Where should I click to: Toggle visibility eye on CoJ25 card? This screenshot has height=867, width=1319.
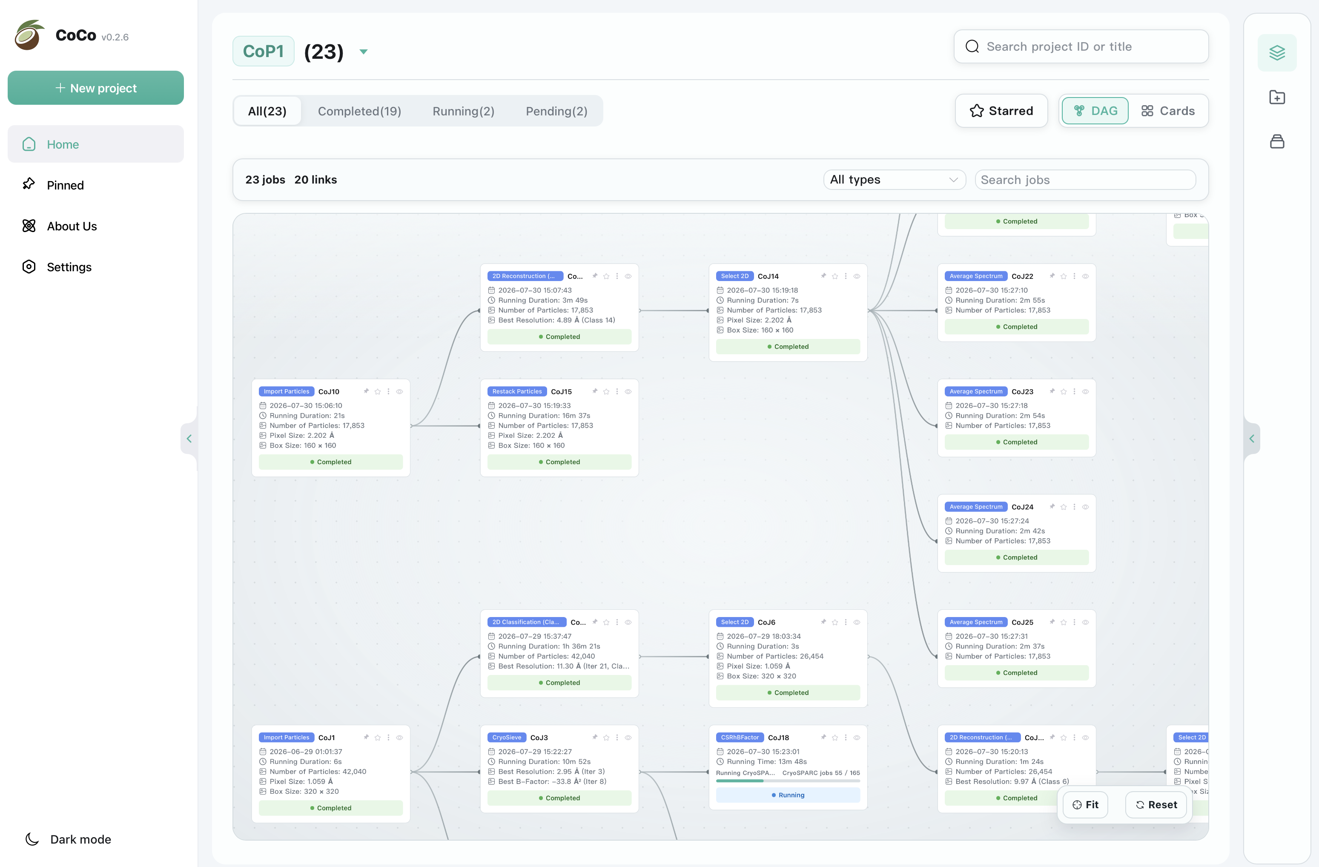point(1085,622)
